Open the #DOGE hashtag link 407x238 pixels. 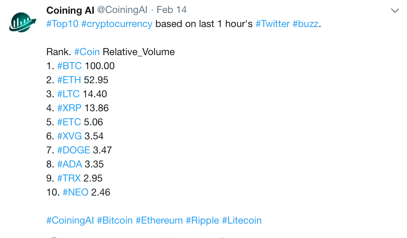[x=74, y=150]
